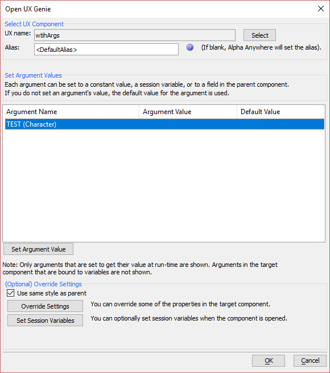This screenshot has width=330, height=373.
Task: Click the Argument Value cell of TEST row
Action: [188, 124]
